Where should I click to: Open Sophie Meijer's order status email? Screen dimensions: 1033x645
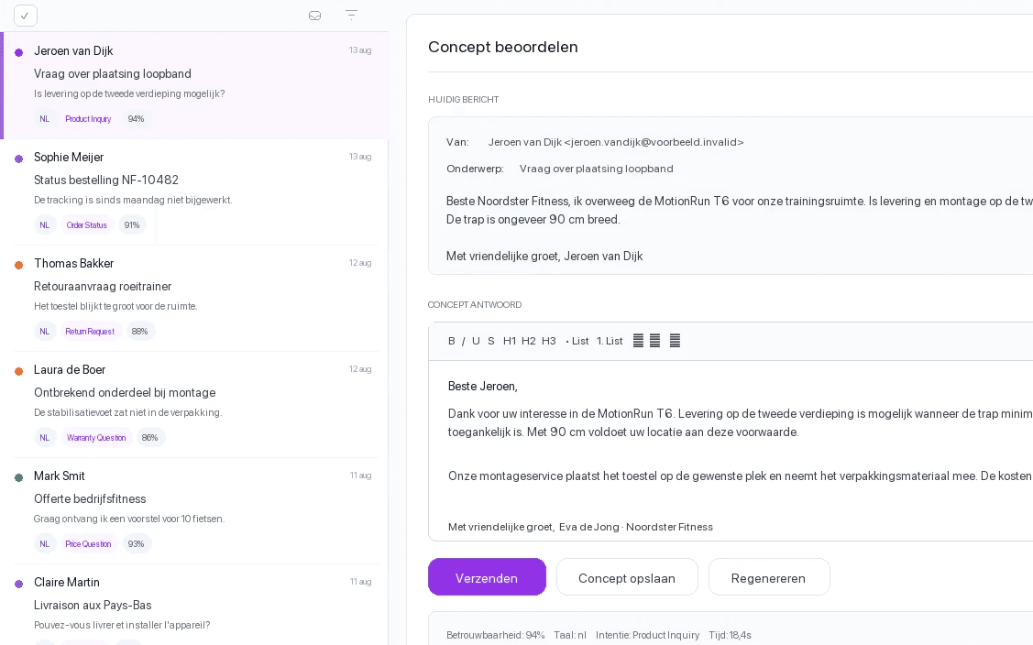[195, 191]
